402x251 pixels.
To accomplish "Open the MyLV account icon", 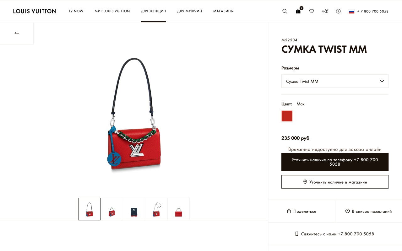I will pyautogui.click(x=325, y=11).
